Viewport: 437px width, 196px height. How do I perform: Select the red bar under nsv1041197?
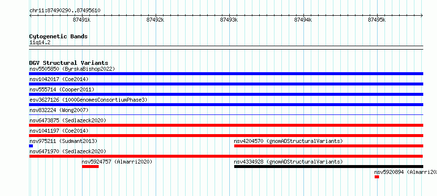tap(226, 136)
